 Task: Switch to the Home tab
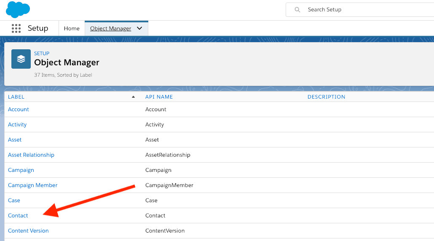coord(72,29)
